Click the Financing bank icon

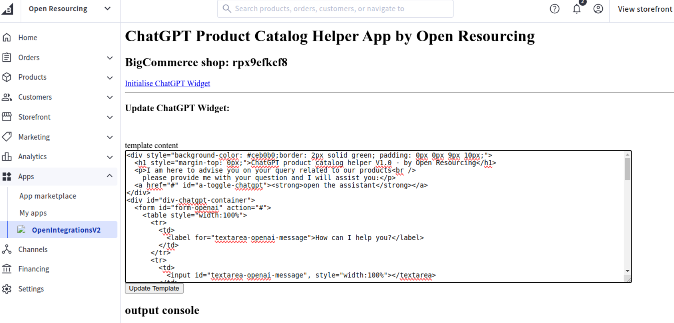(7, 269)
